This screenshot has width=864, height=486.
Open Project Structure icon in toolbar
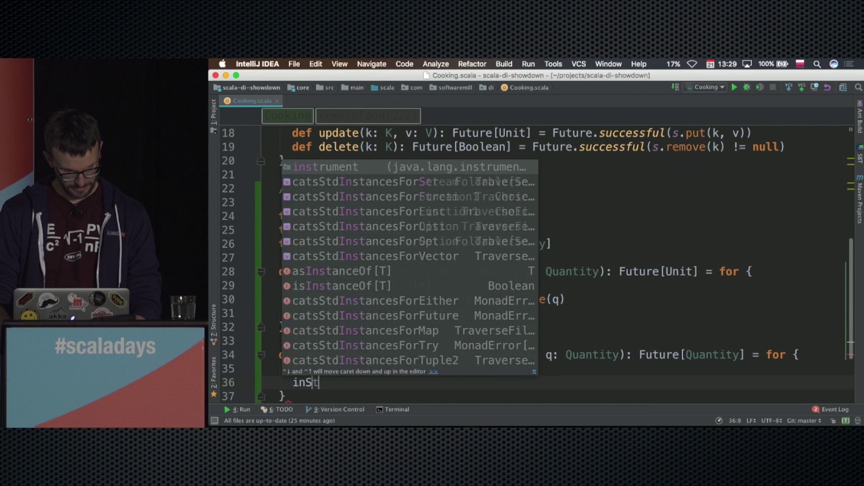(843, 88)
